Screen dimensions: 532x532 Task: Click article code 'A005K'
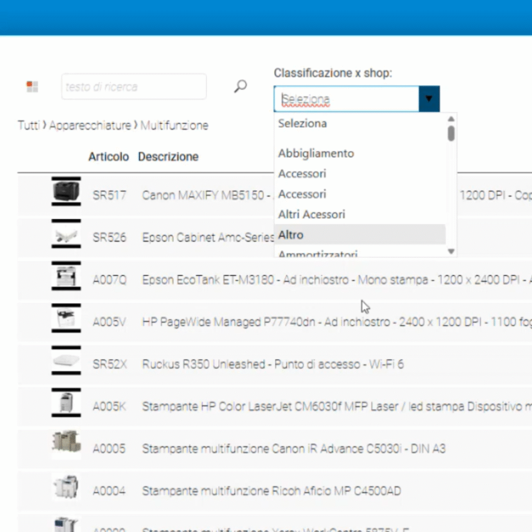point(109,406)
